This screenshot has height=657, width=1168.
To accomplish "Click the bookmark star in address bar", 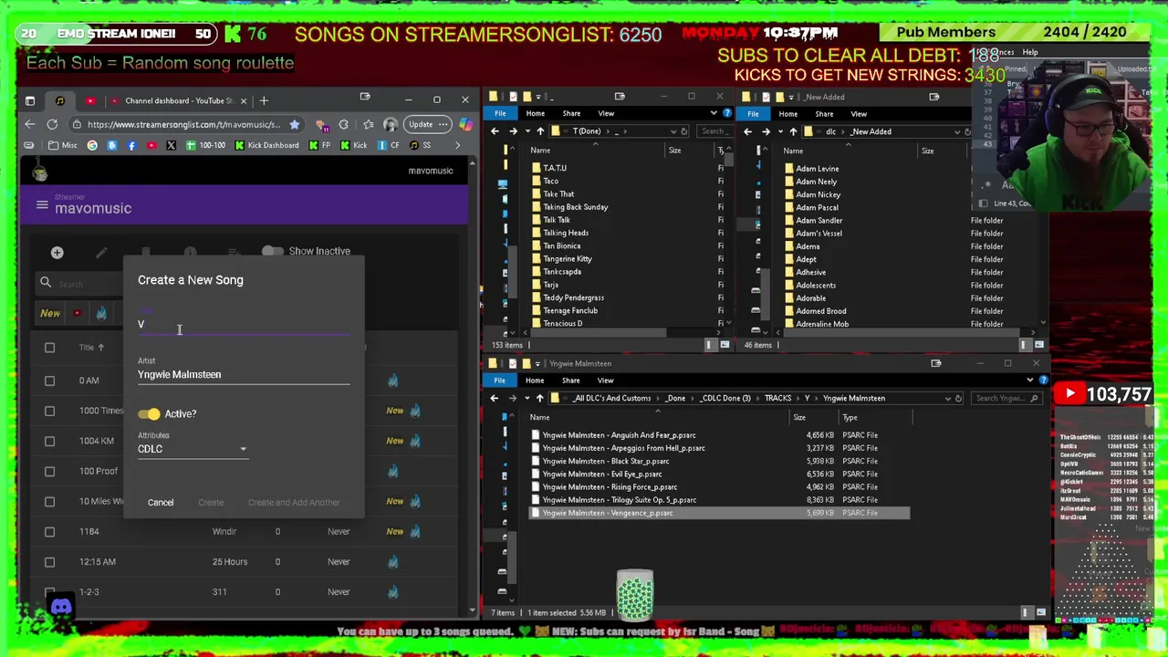I will pos(294,124).
